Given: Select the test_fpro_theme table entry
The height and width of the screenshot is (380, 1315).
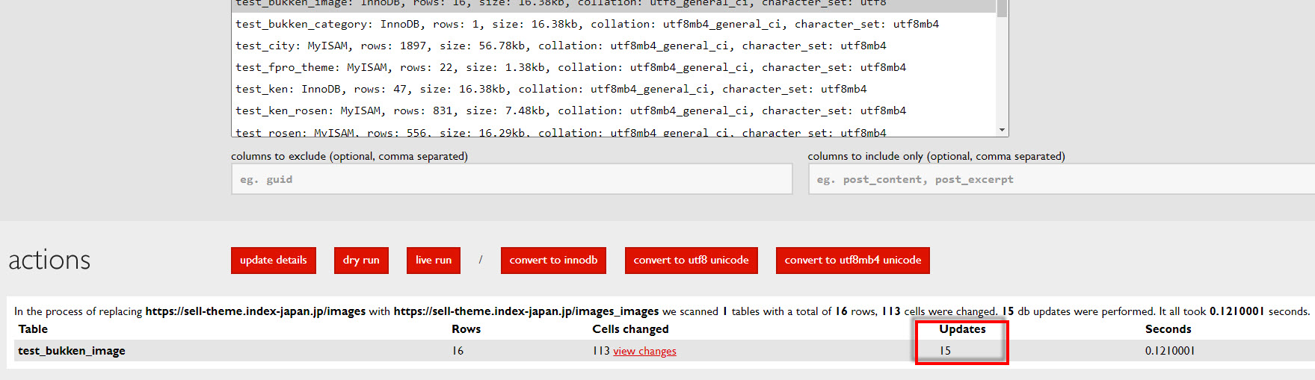Looking at the screenshot, I should tap(570, 67).
